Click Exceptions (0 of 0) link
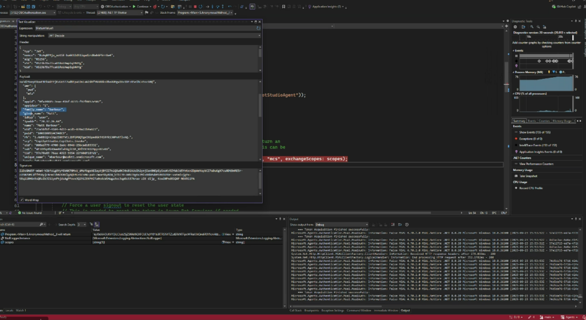586x320 pixels. coord(530,139)
